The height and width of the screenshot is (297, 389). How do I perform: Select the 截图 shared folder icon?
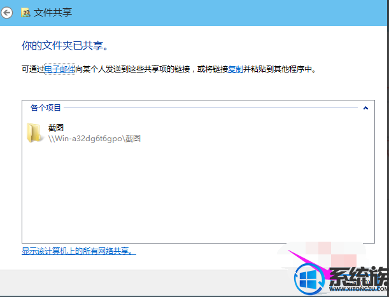[34, 133]
